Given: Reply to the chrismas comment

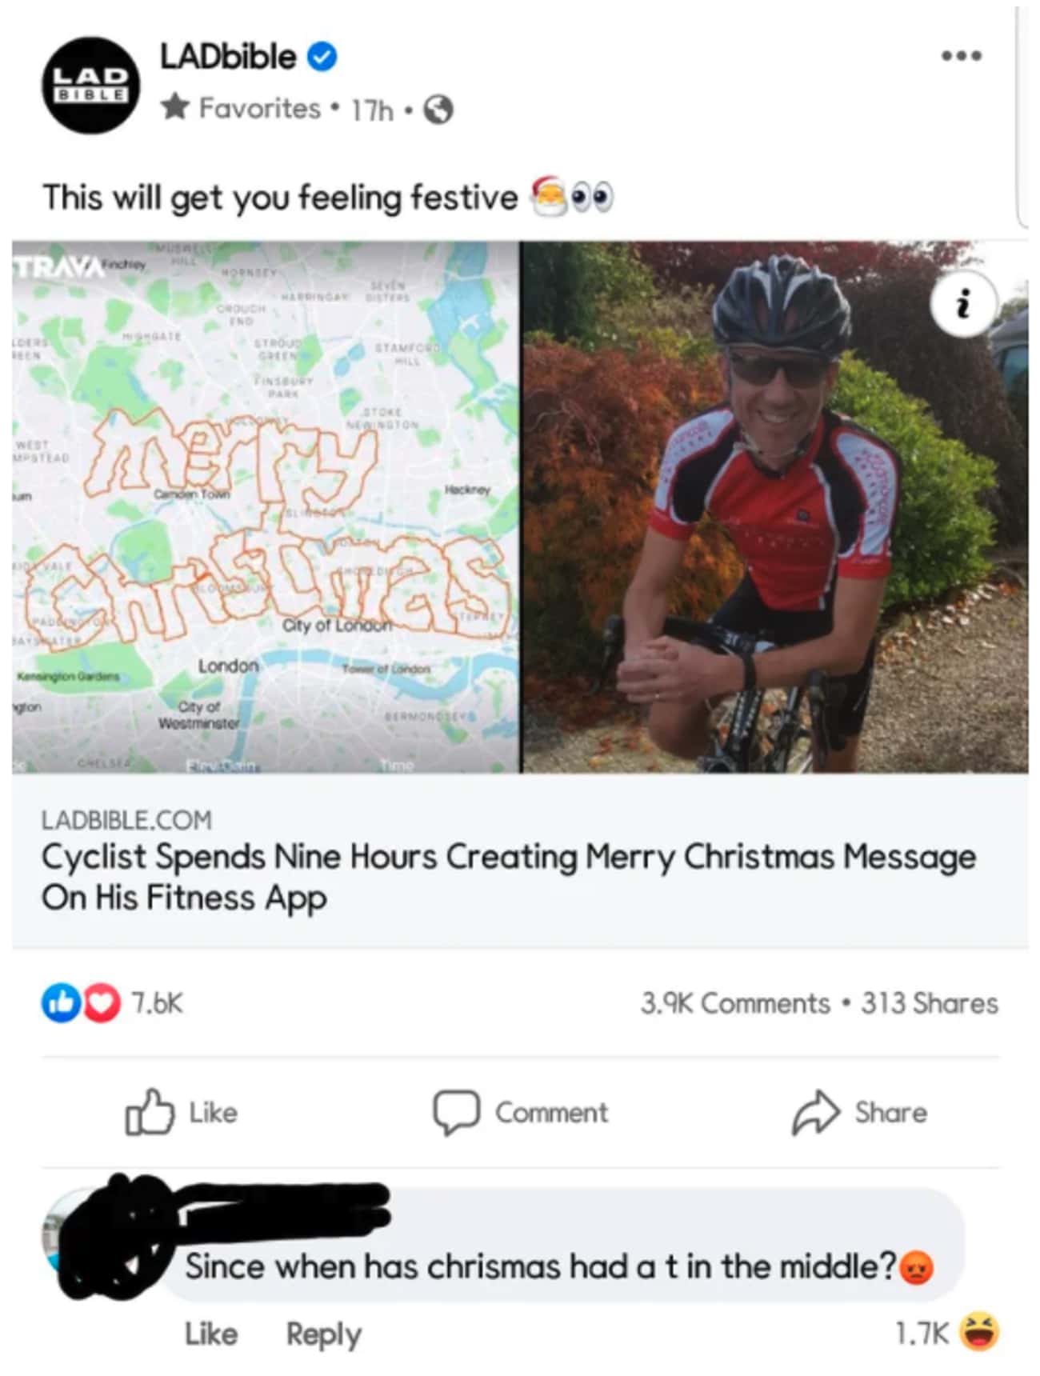Looking at the screenshot, I should coord(323,1334).
